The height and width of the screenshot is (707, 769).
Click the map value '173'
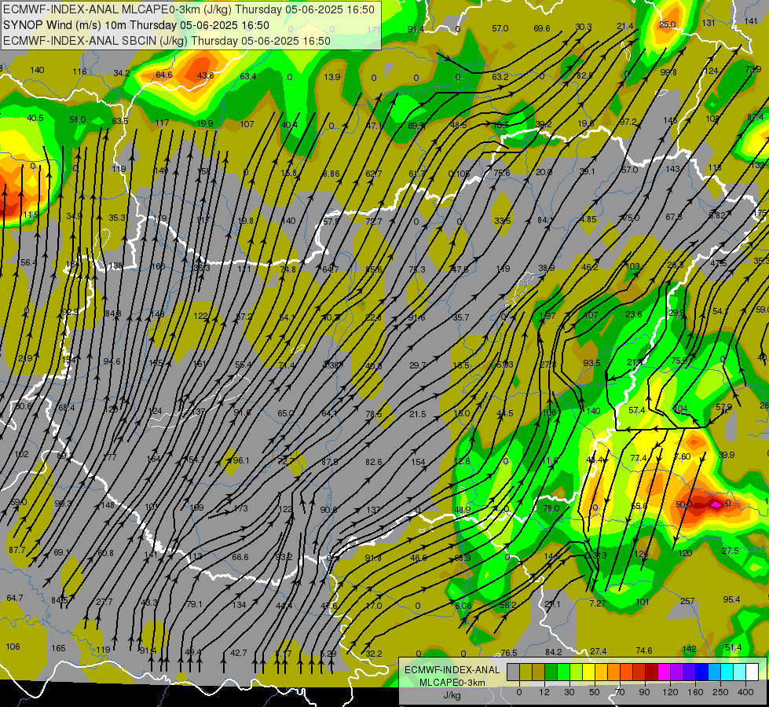point(241,508)
